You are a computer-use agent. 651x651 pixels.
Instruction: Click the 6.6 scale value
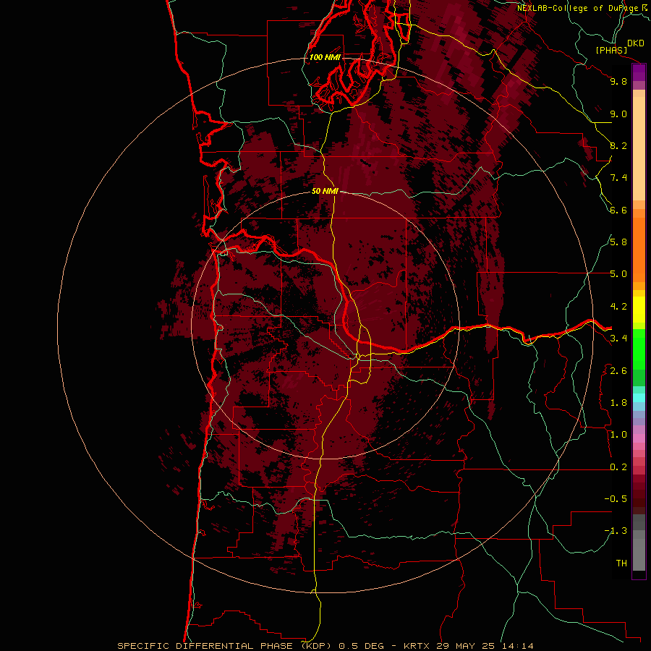click(x=618, y=210)
